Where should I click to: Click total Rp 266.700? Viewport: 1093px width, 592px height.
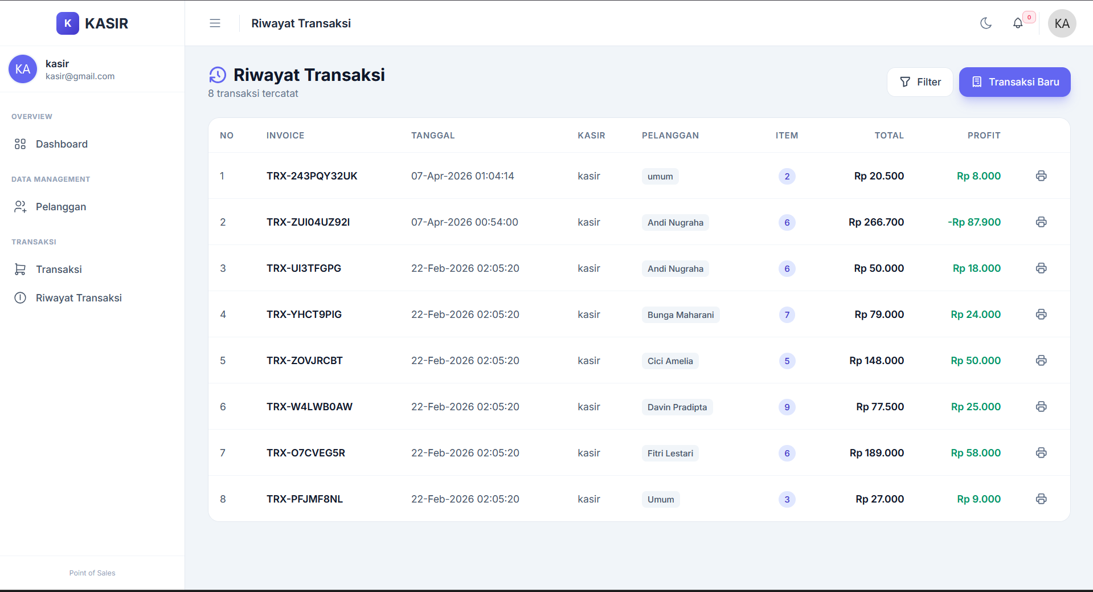tap(876, 222)
